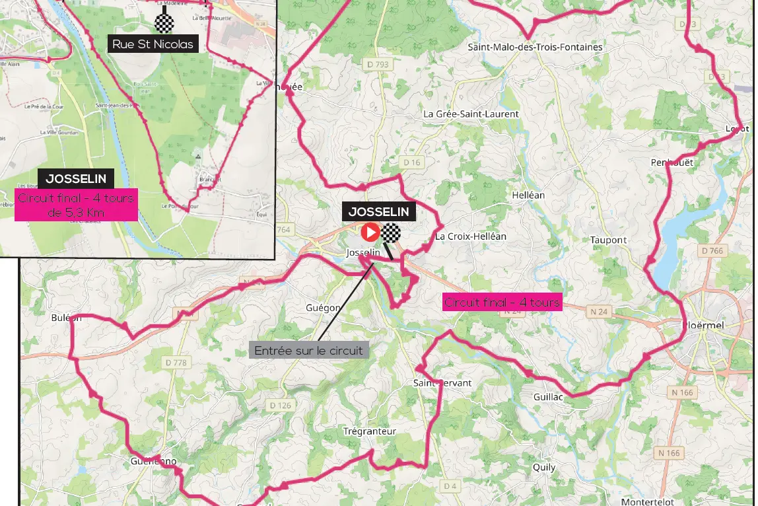
Task: Click the Saint-Malo-des-Trois-Fontaines place name
Action: [x=535, y=47]
